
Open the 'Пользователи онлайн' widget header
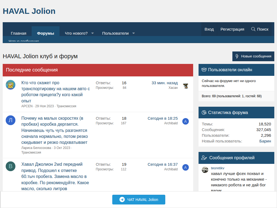(230, 70)
